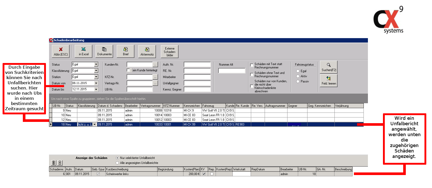Click the Abbr.(ESC) cancel icon button
This screenshot has height=188, width=432.
[60, 51]
